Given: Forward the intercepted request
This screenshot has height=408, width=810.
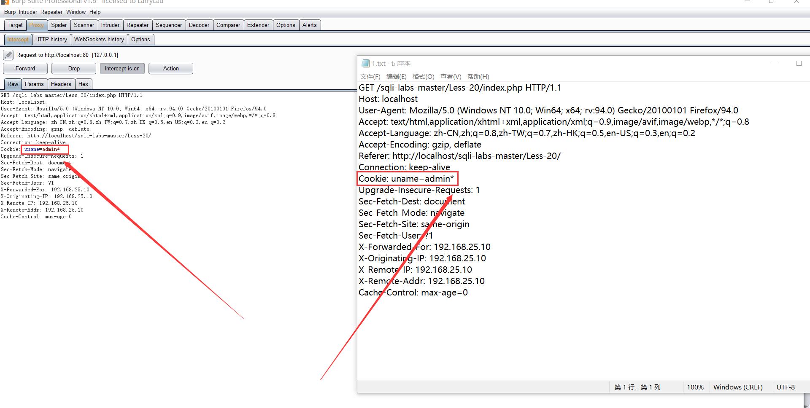Looking at the screenshot, I should (x=25, y=68).
